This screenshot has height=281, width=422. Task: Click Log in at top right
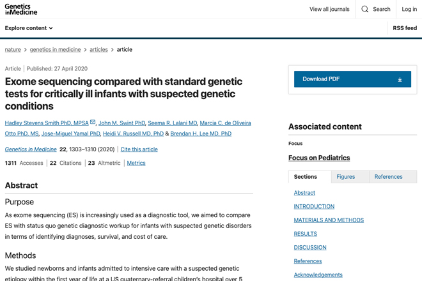(409, 9)
